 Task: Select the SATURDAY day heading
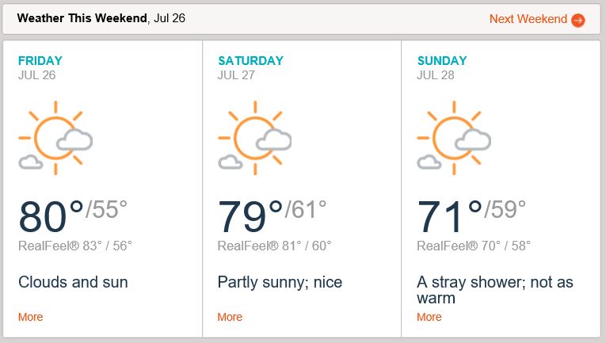249,61
